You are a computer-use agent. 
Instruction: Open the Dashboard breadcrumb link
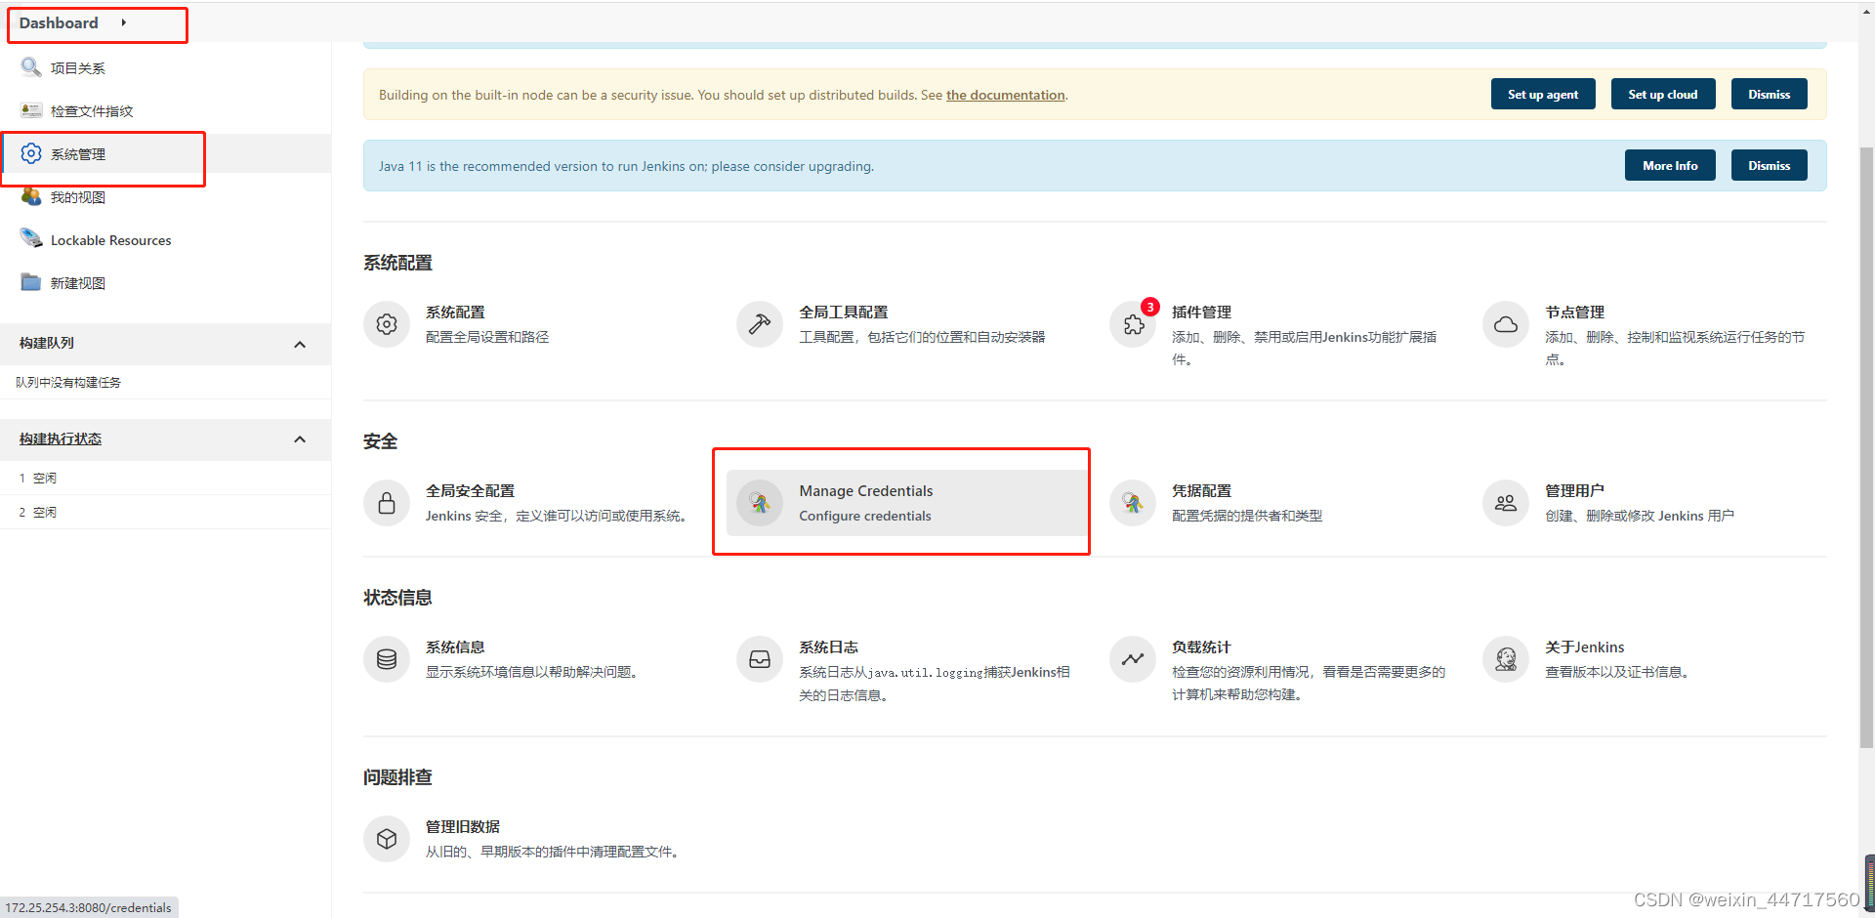(x=59, y=22)
